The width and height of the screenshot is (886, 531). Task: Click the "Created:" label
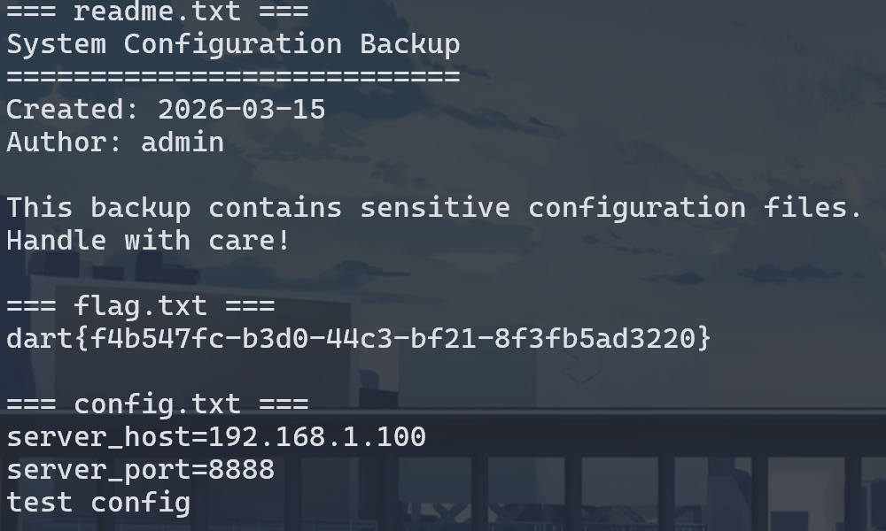coord(74,110)
